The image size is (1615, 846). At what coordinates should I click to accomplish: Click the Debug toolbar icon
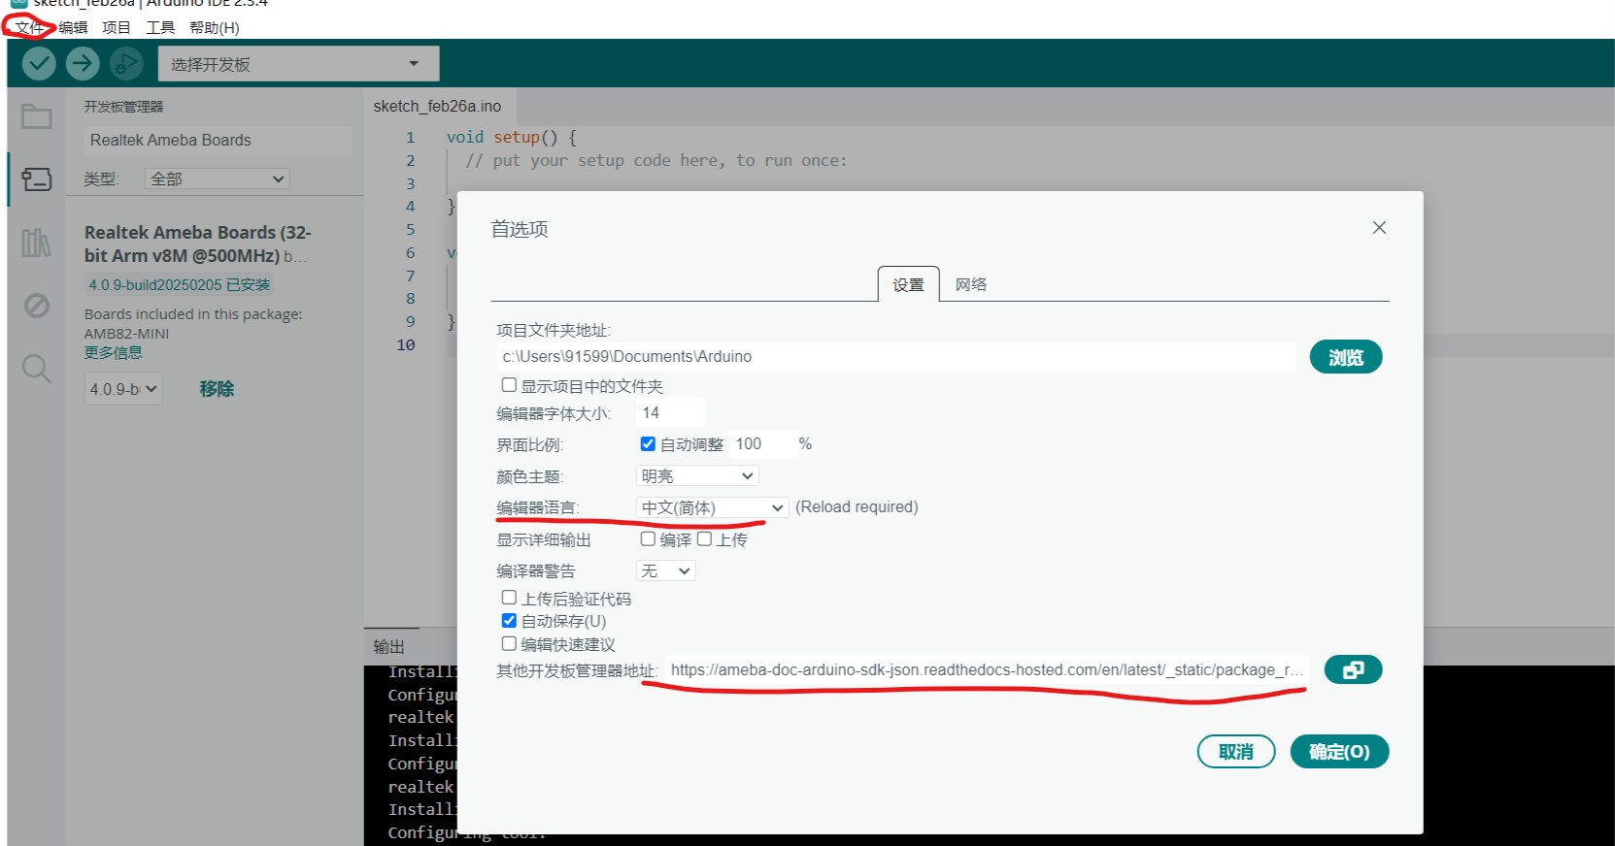pyautogui.click(x=126, y=64)
